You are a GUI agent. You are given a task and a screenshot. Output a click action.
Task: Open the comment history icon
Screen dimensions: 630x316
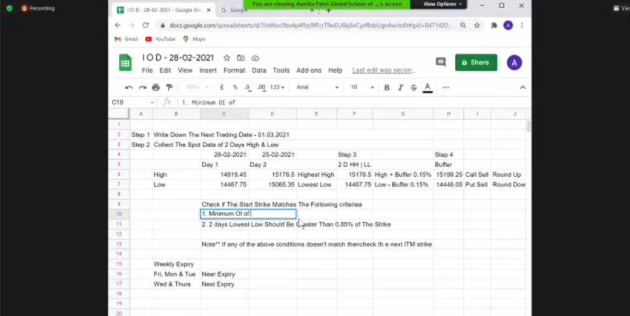coord(441,62)
